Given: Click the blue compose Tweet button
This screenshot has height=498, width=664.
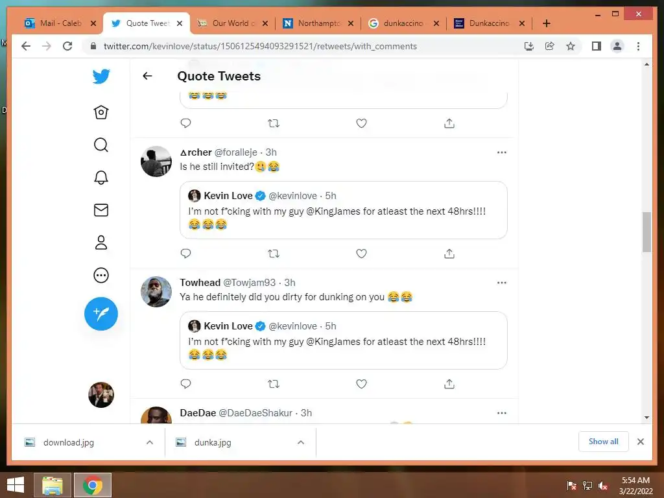Looking at the screenshot, I should click(101, 314).
